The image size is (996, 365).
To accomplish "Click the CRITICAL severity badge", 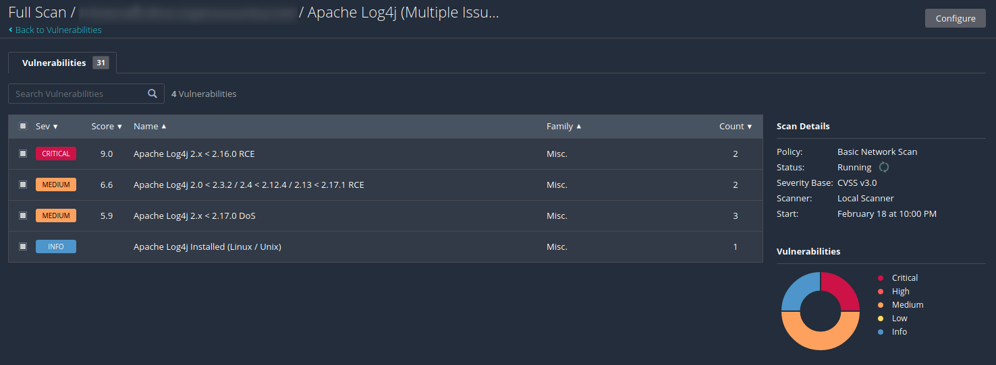I will point(56,154).
